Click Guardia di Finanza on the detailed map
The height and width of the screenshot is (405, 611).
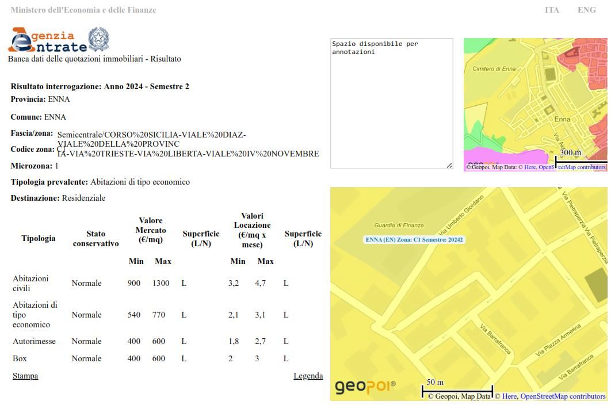[x=399, y=225]
